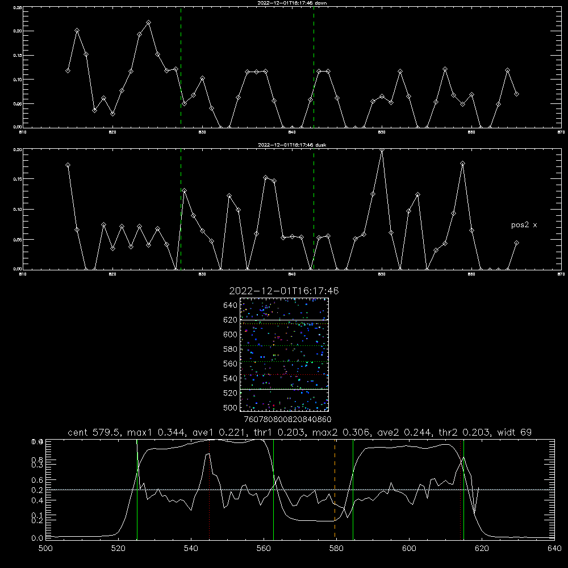This screenshot has height=568, width=568.
Task: Click the large '2022-12-01T16:17:46' title above the image
Action: pos(284,291)
